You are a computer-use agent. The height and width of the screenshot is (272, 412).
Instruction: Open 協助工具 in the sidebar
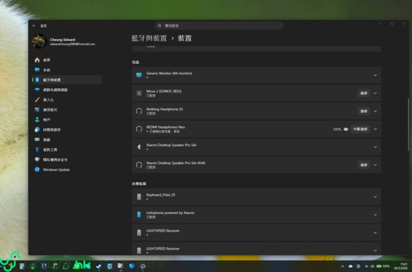[x=67, y=149]
